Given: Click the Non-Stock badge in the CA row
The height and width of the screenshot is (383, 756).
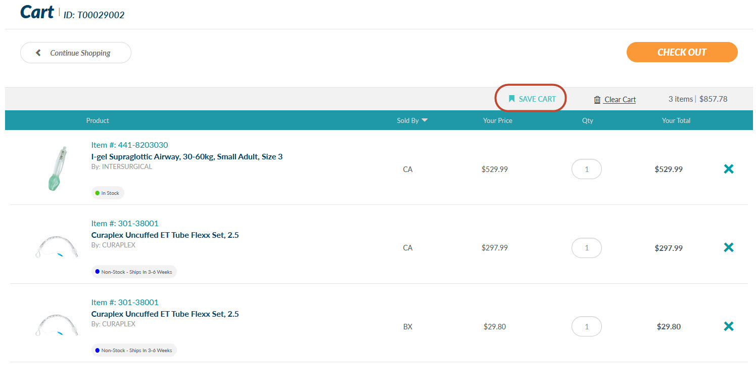Looking at the screenshot, I should (134, 272).
